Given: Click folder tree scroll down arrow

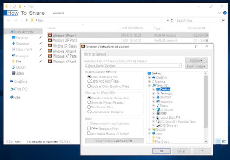Looking at the screenshot, I should [x=205, y=141].
